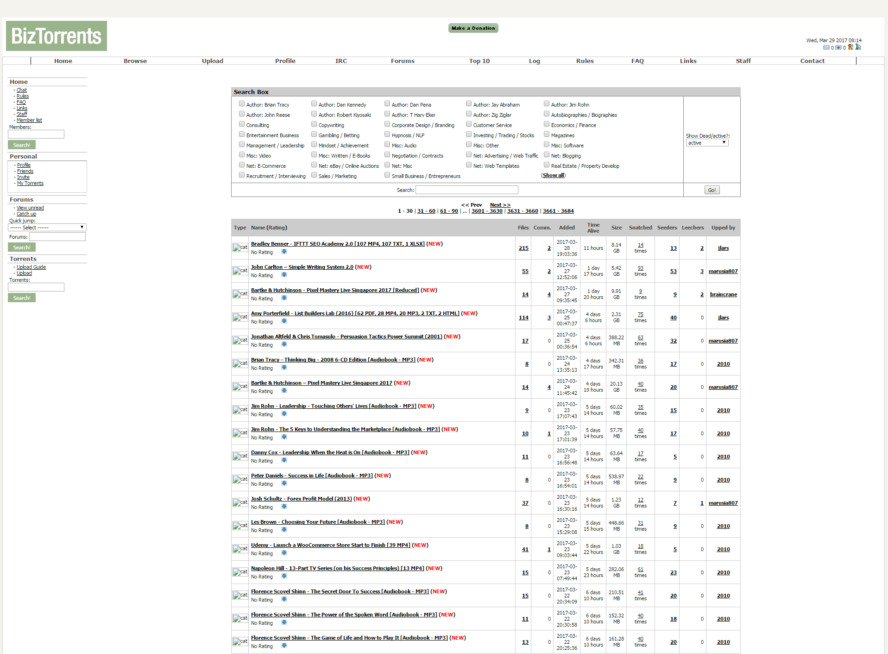Screen dimensions: 888x654
Task: Download arrow for Amy Porterfield List Builders Lab
Action: (x=284, y=321)
